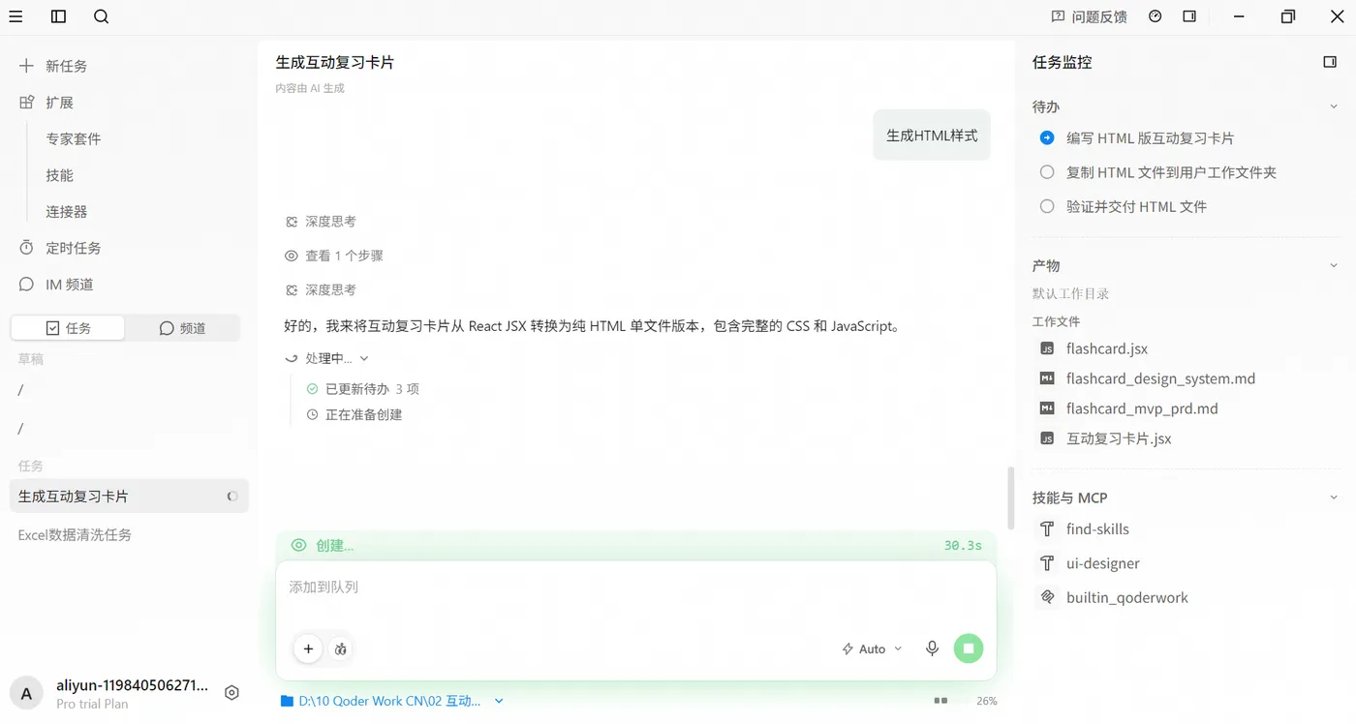This screenshot has height=724, width=1356.
Task: Click markdown icon beside flashcard_design_system.md
Action: pyautogui.click(x=1046, y=378)
